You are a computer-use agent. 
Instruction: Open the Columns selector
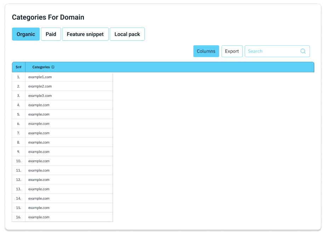click(x=206, y=51)
